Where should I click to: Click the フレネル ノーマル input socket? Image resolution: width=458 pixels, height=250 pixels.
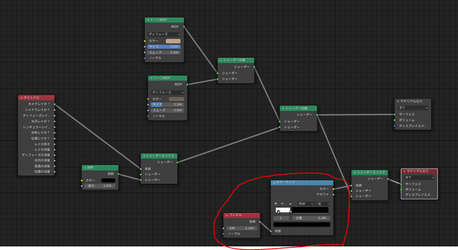[223, 234]
